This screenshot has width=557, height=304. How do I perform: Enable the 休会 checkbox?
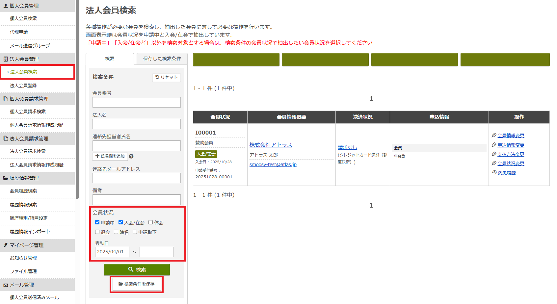(150, 222)
